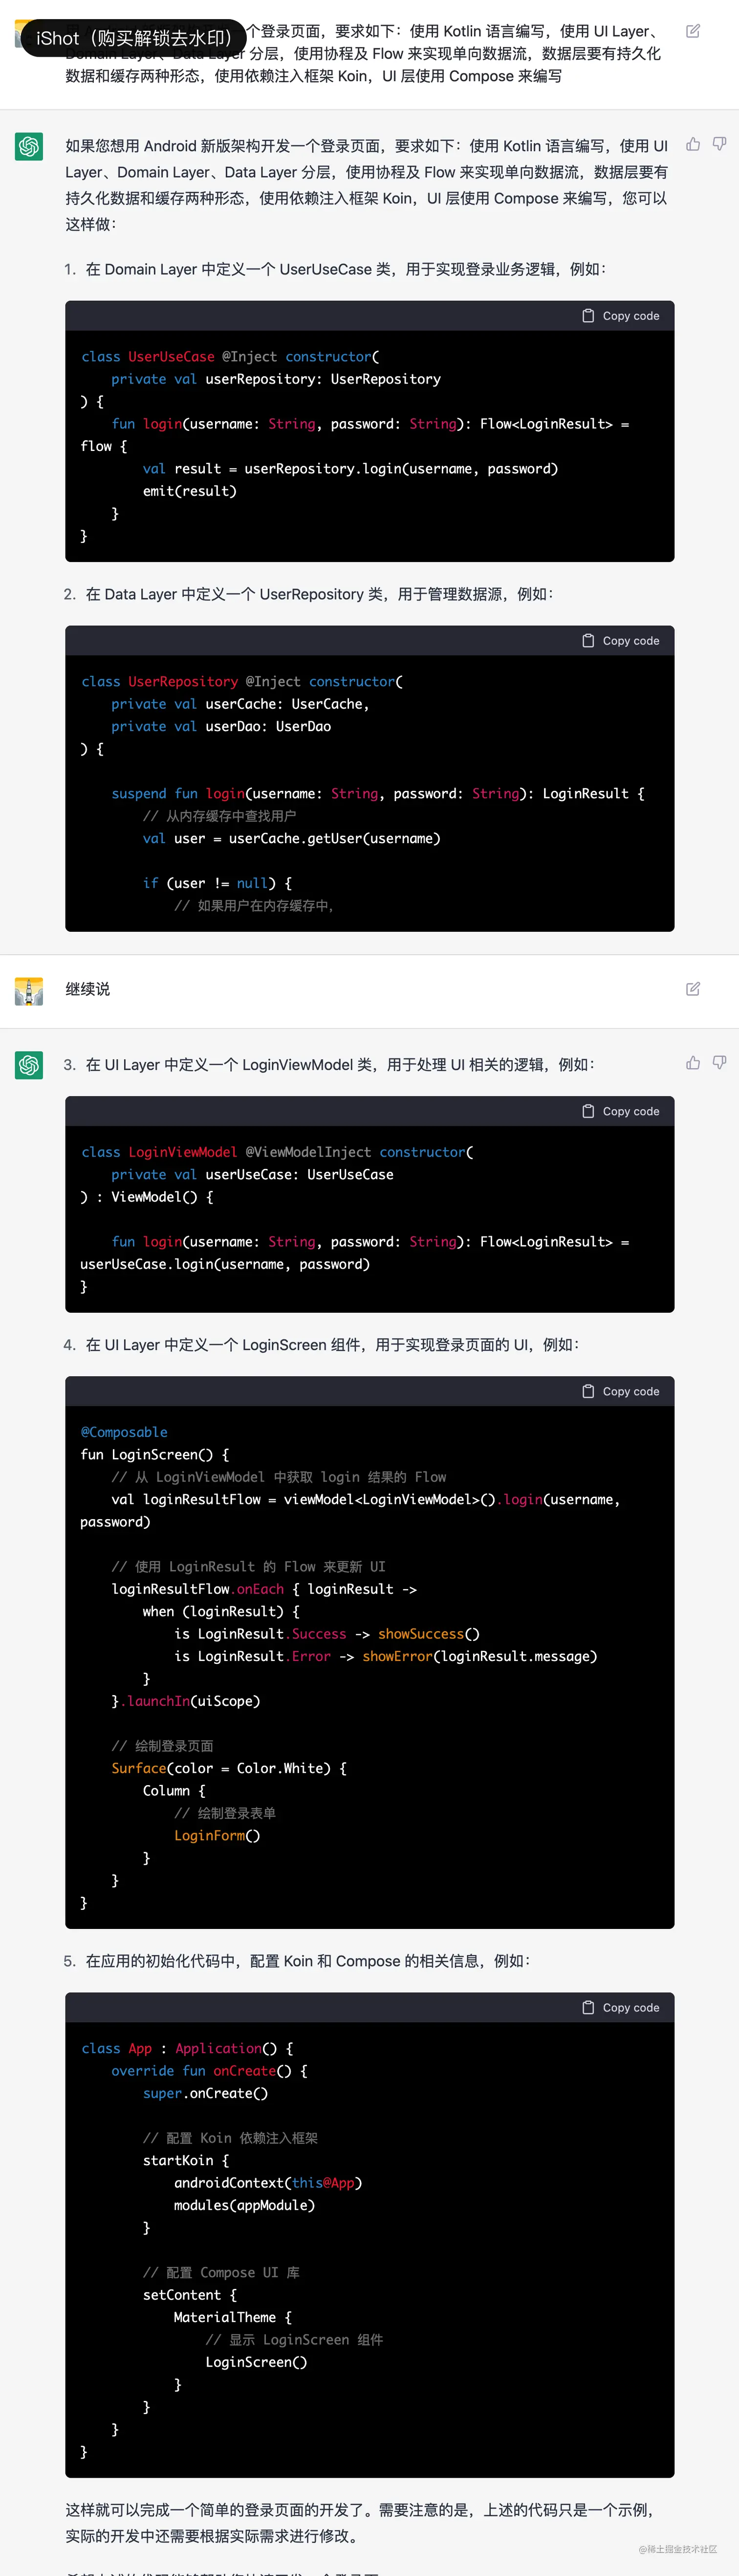This screenshot has width=739, height=2576.
Task: Click step 1 Domain Layer UserUseCase text
Action: 346,269
